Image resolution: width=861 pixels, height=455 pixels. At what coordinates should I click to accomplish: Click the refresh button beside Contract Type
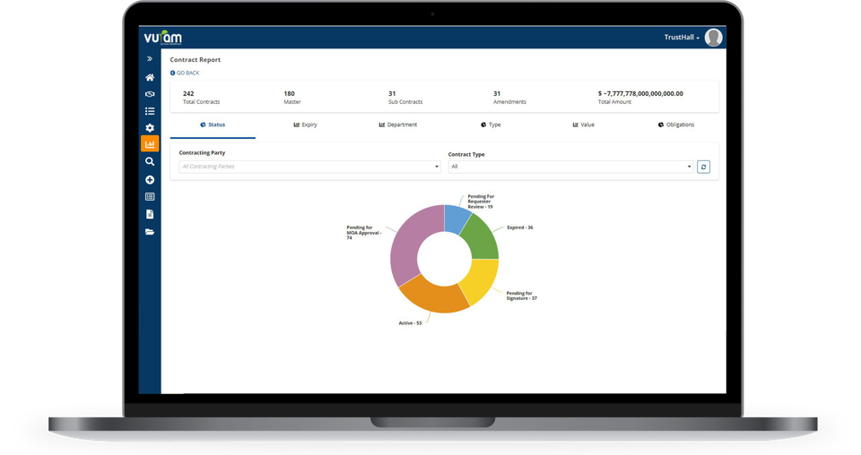click(703, 167)
